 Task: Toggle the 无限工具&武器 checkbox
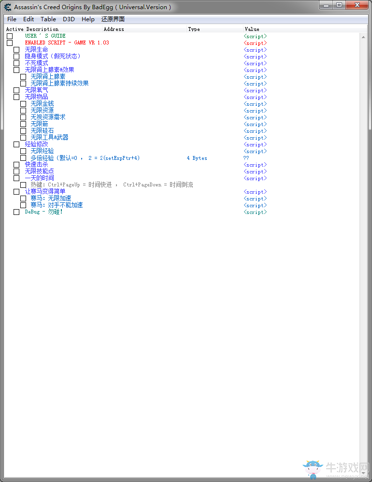(x=23, y=138)
